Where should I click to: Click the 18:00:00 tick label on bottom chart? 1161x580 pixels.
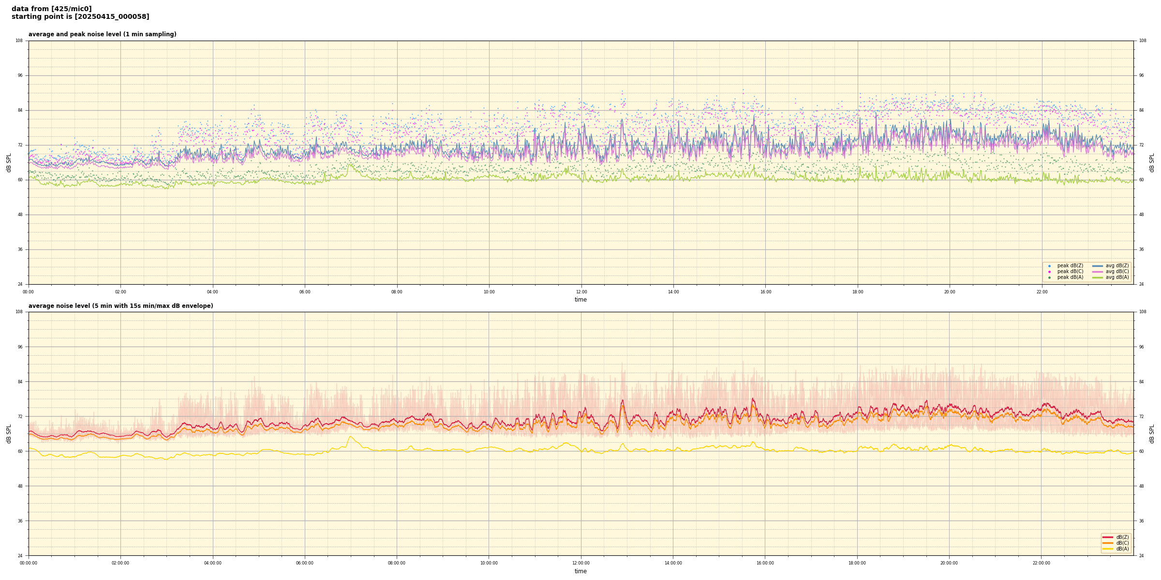[x=857, y=563]
